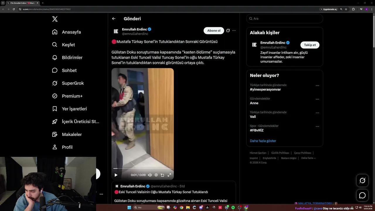
Task: Click the İçerik Üreticisi rocket icon
Action: (x=55, y=122)
